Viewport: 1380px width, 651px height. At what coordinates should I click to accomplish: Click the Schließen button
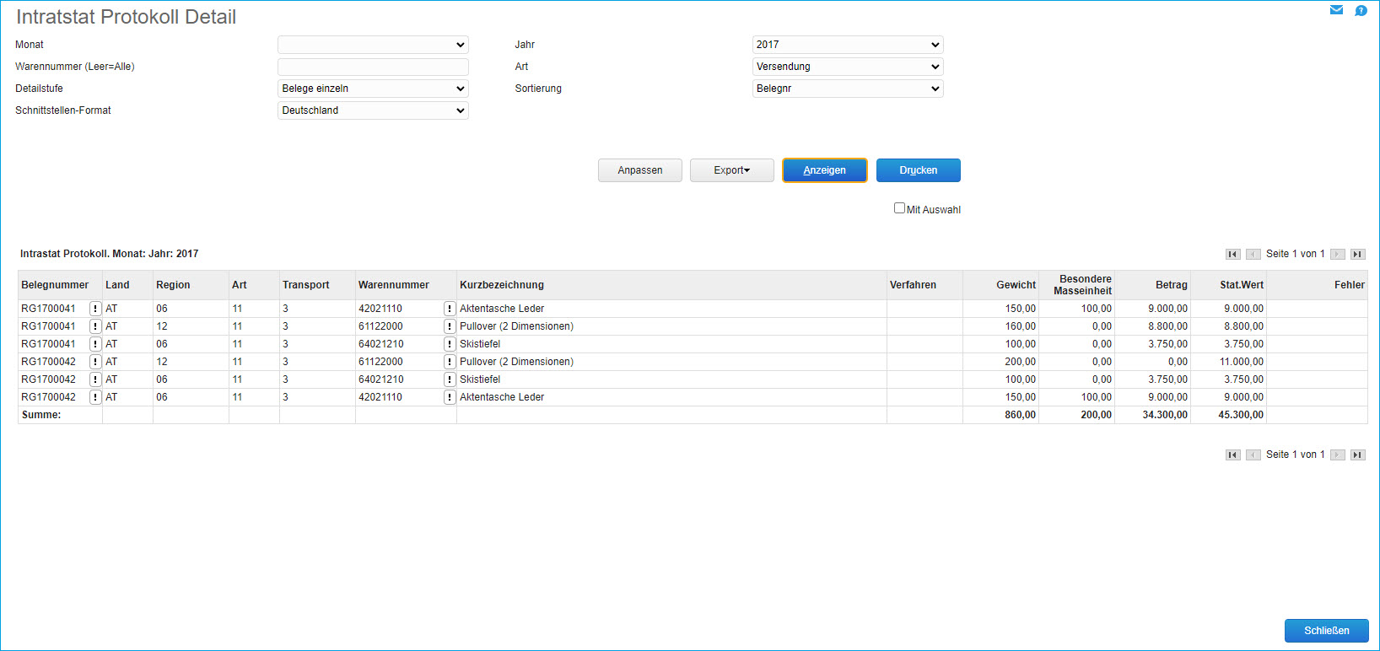[x=1326, y=631]
